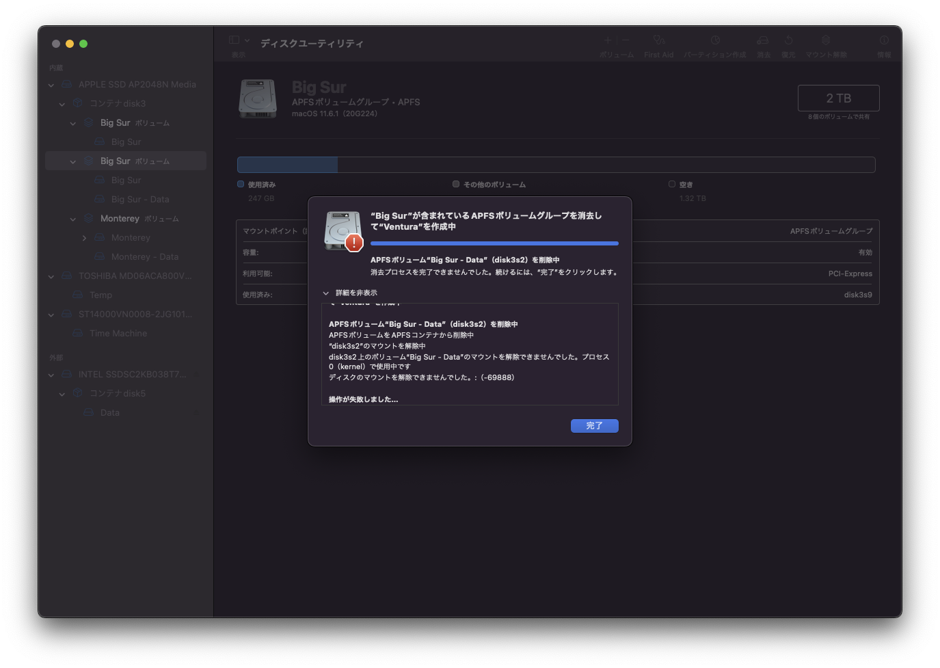
Task: Click the disk3s9 value cell
Action: click(858, 295)
